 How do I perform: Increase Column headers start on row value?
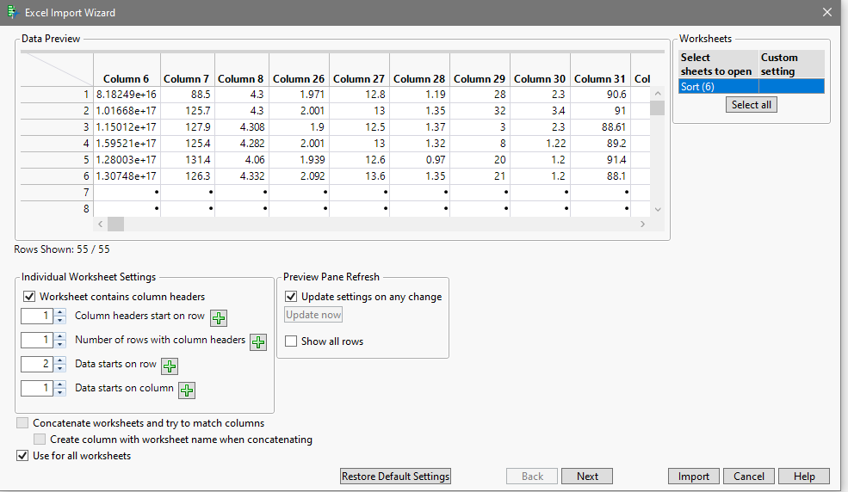(60, 312)
